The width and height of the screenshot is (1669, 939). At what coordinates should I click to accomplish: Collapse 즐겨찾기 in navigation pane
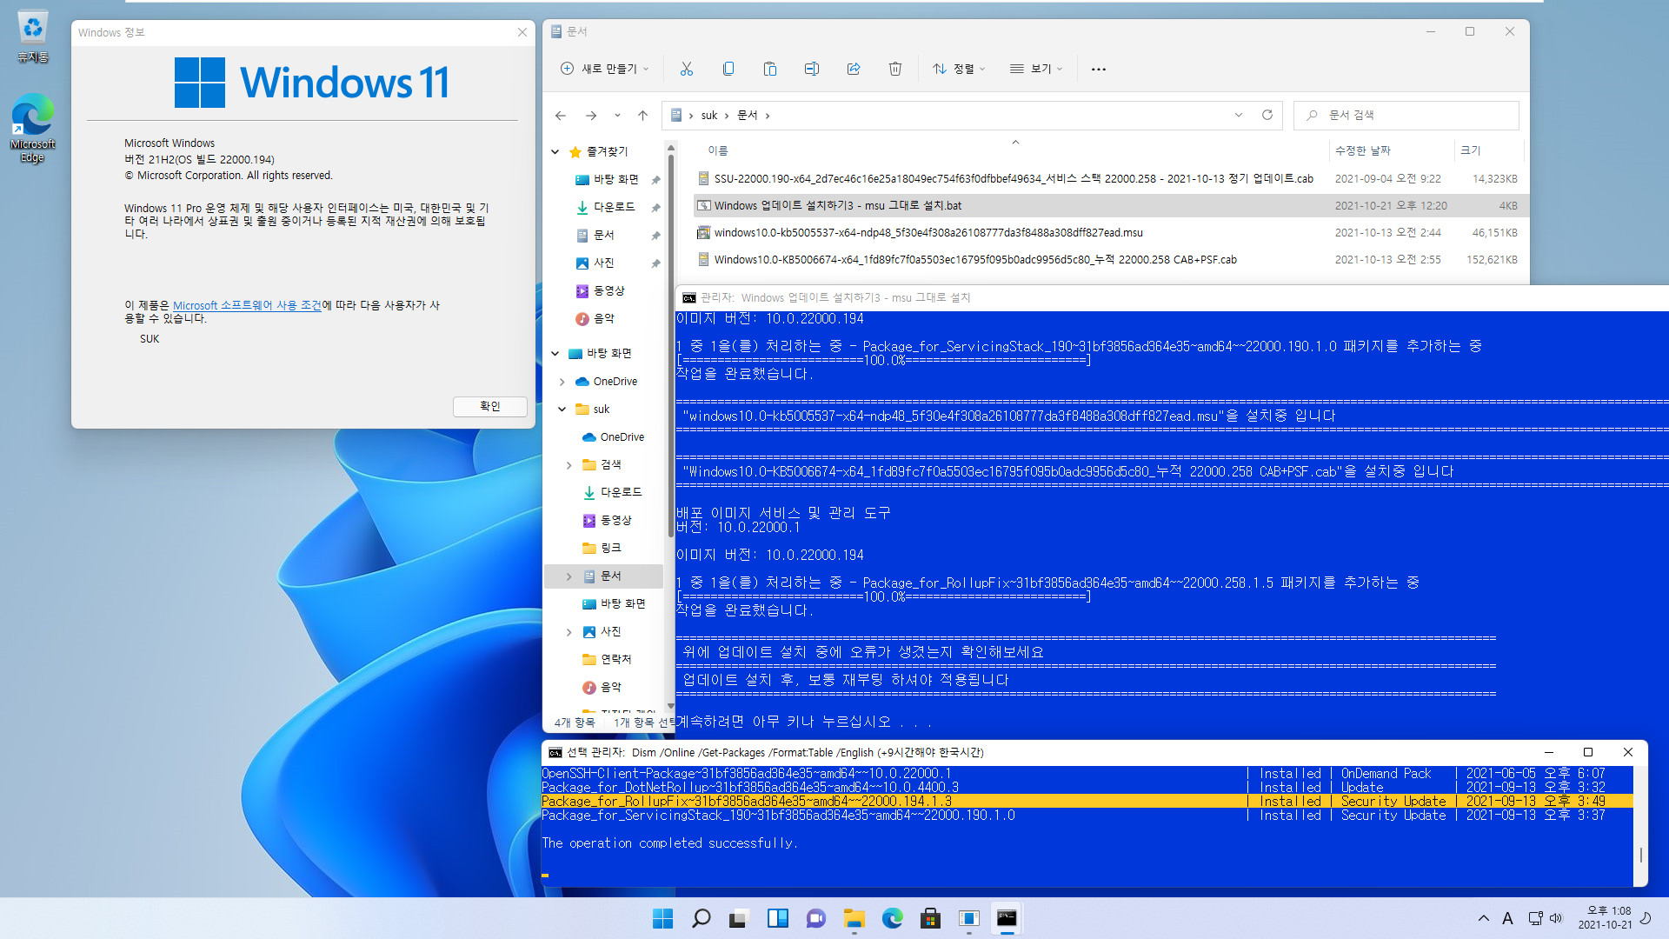click(555, 151)
